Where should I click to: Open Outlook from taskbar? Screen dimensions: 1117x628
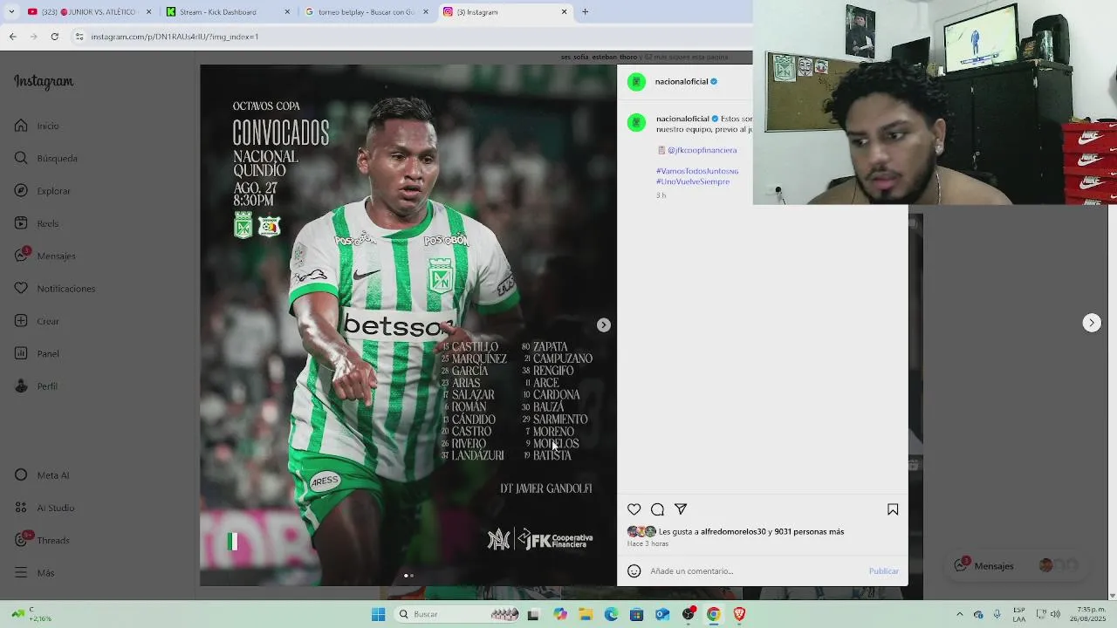[662, 614]
